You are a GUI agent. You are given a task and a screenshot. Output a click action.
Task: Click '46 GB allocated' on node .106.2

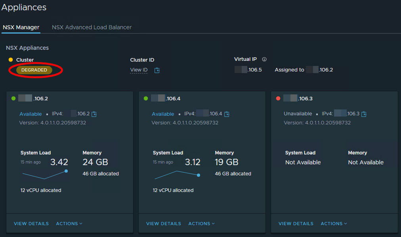(101, 173)
